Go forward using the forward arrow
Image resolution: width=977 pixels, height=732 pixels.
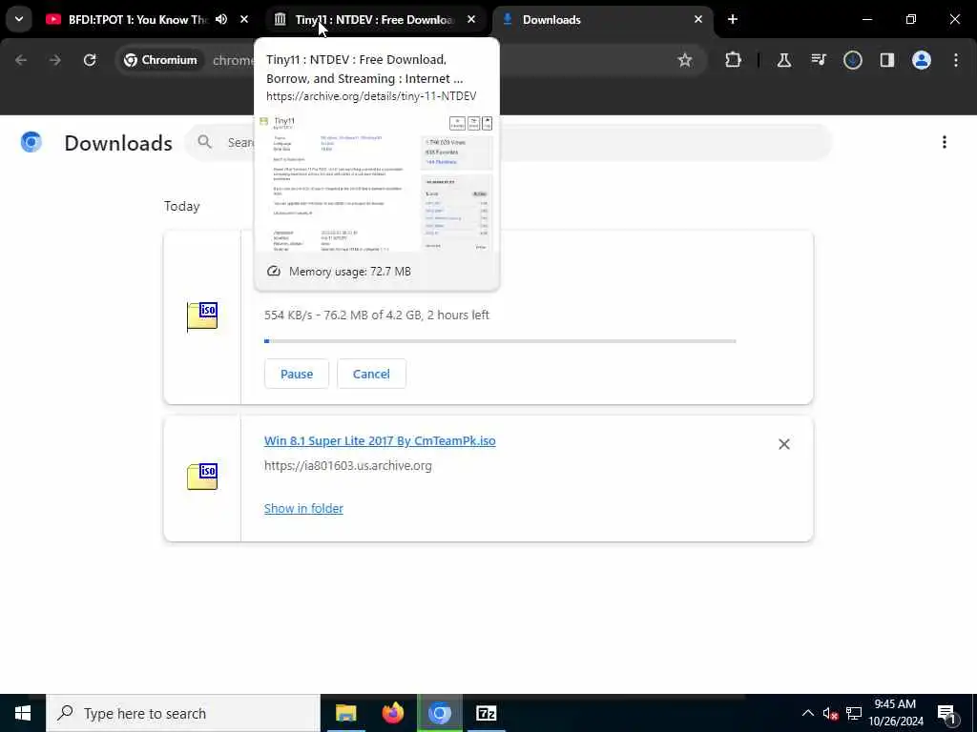(55, 60)
